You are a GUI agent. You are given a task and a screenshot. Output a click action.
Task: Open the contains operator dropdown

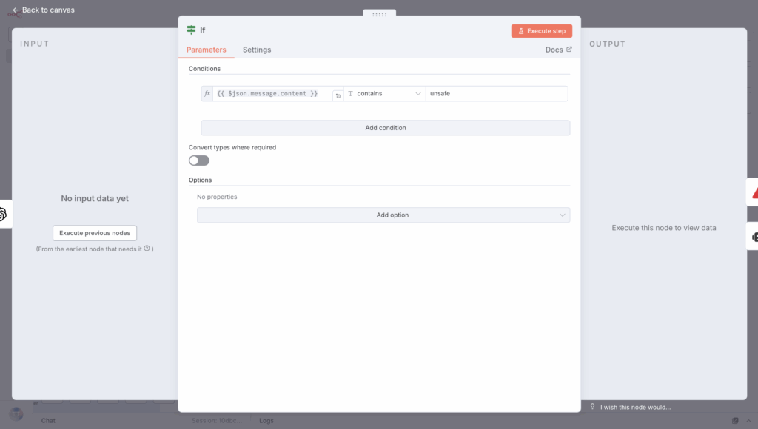(385, 94)
